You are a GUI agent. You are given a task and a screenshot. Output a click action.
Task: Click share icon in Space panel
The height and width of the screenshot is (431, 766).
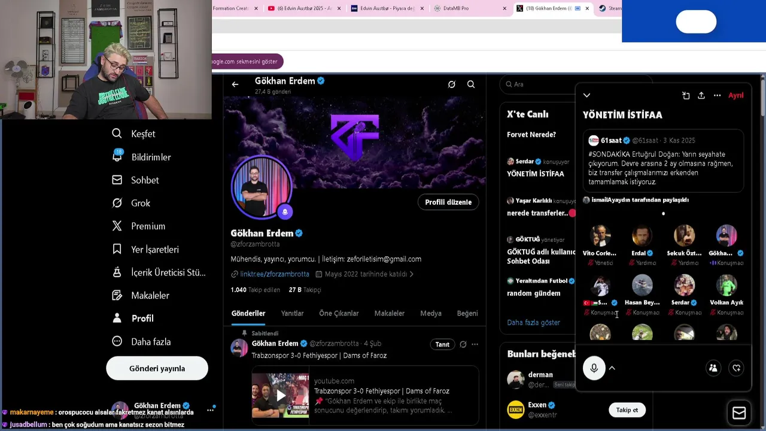tap(701, 95)
